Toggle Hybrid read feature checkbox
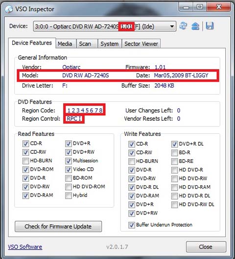Screen dimensions: 235x259 [69, 195]
